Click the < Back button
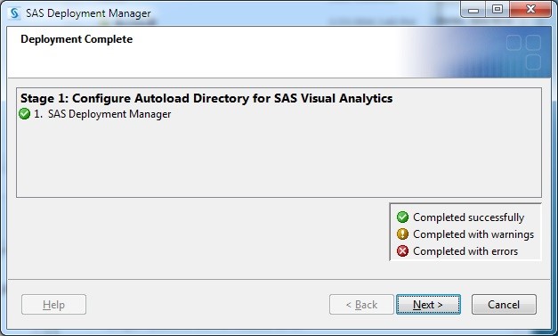558x336 pixels. click(361, 304)
